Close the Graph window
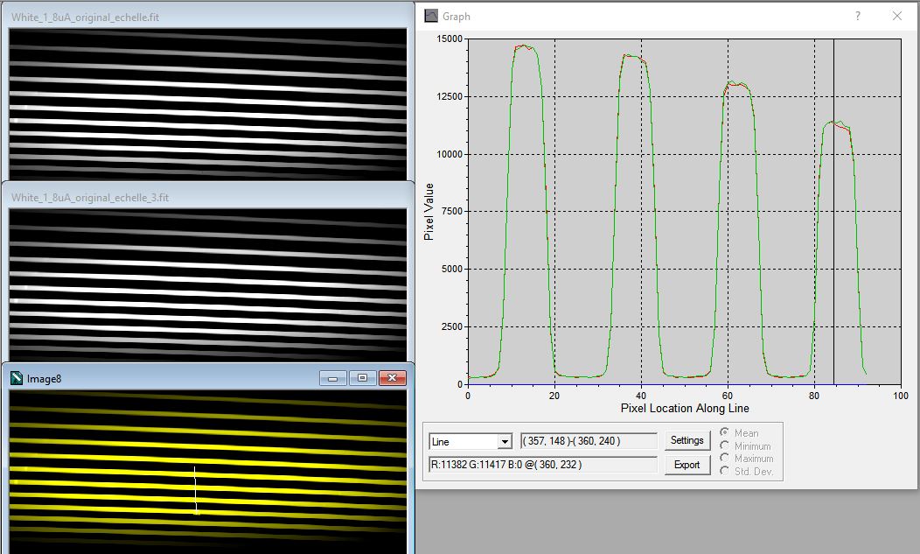This screenshot has width=920, height=554. pyautogui.click(x=896, y=16)
